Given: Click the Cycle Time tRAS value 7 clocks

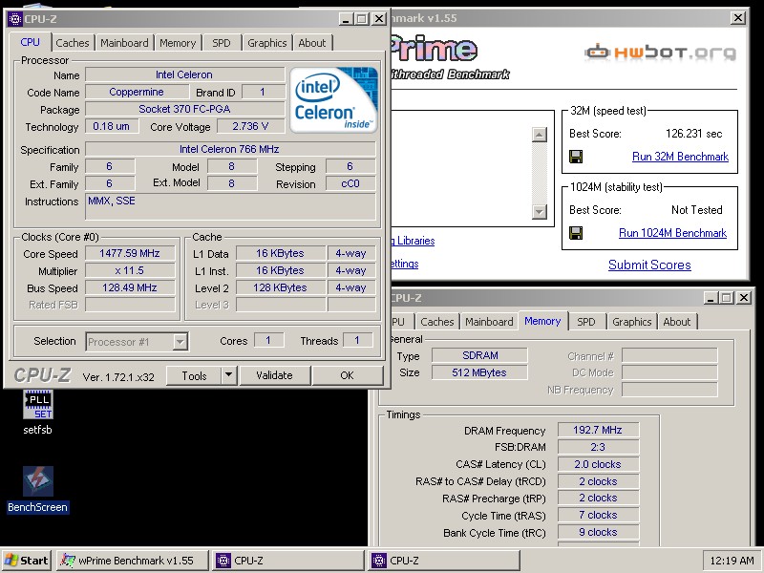Looking at the screenshot, I should pos(598,515).
